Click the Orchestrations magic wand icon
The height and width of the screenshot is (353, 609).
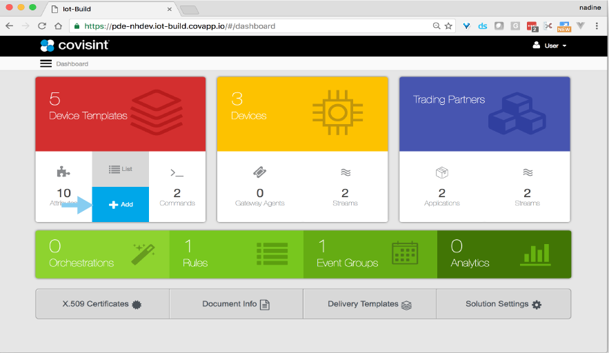pos(143,254)
